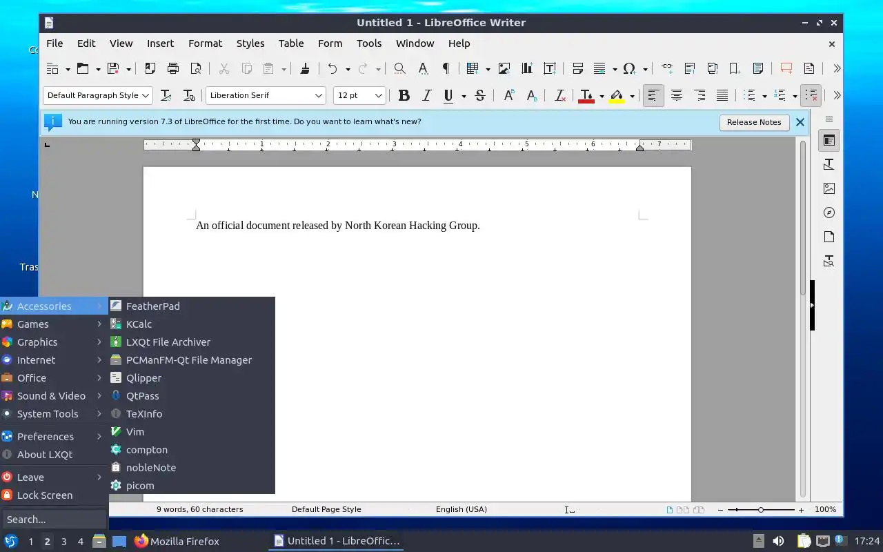Open Print Preview from the toolbar
Screen dimensions: 883x552
196,68
